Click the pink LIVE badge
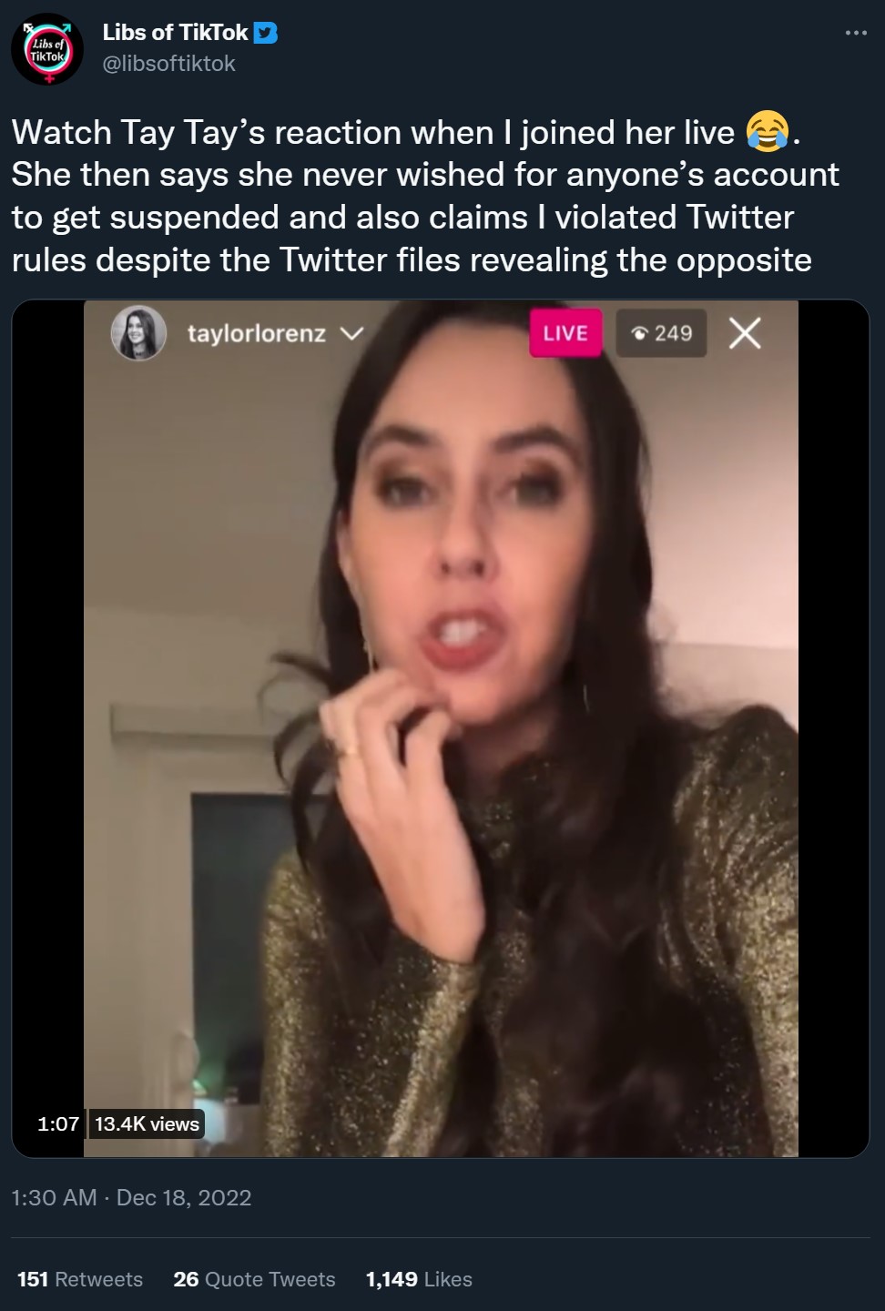 point(565,333)
